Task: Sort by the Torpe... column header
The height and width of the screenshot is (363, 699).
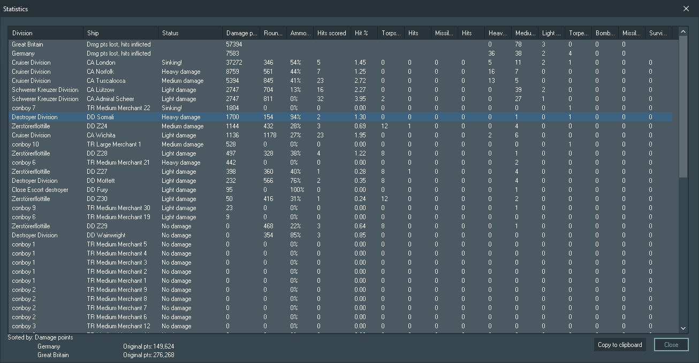Action: [x=579, y=33]
